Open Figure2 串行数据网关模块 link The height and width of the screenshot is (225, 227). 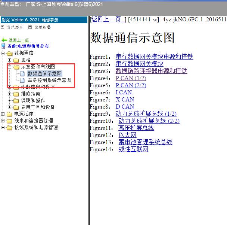pos(139,64)
